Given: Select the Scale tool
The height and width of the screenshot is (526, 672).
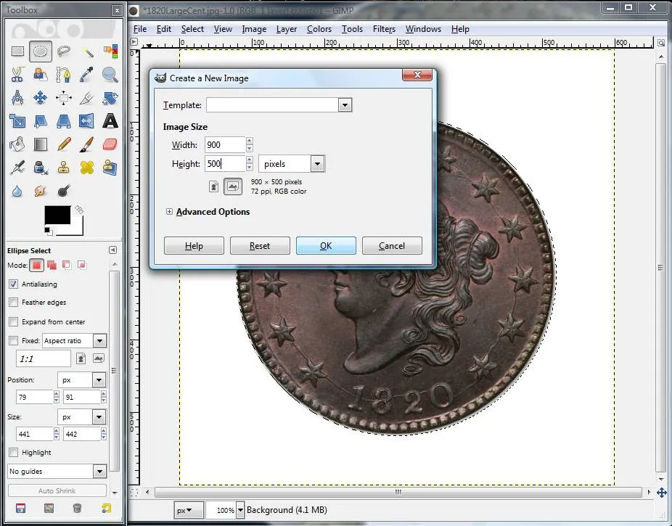Looking at the screenshot, I should (17, 121).
